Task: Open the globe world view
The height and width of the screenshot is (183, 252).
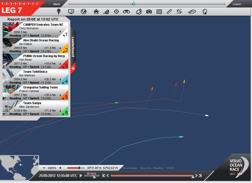Action: pos(84,12)
